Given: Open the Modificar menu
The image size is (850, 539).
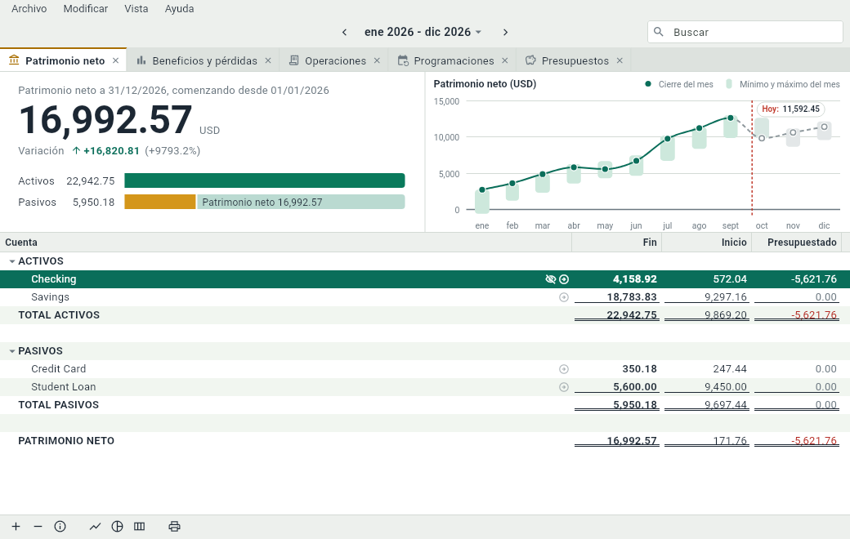Looking at the screenshot, I should point(86,9).
